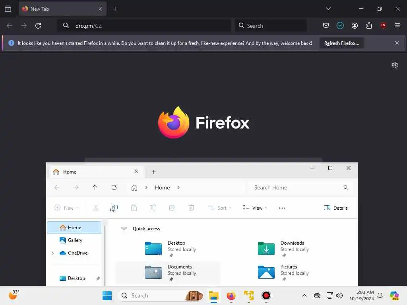
Task: Close the New Tab tab
Action: pyautogui.click(x=100, y=9)
